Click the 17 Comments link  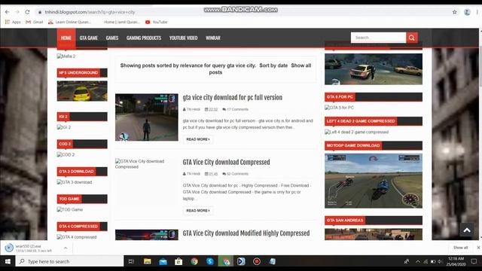(x=236, y=109)
